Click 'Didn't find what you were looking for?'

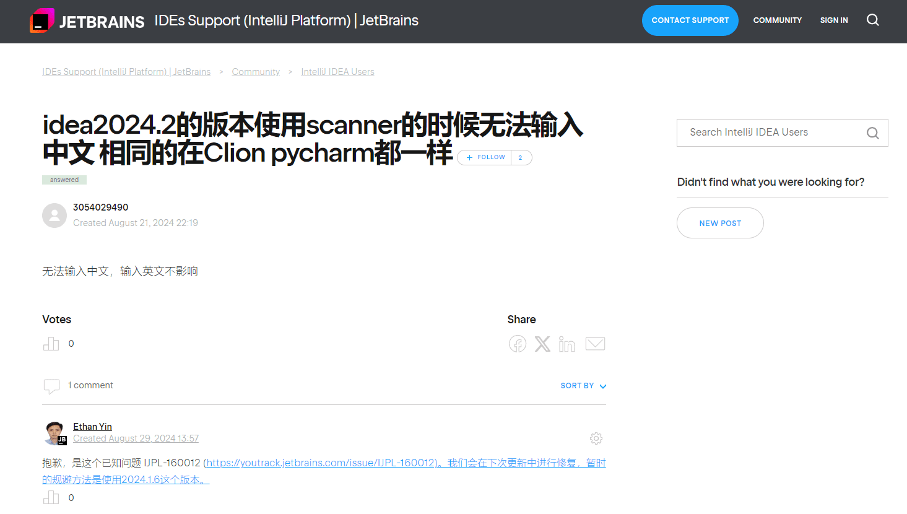(771, 182)
